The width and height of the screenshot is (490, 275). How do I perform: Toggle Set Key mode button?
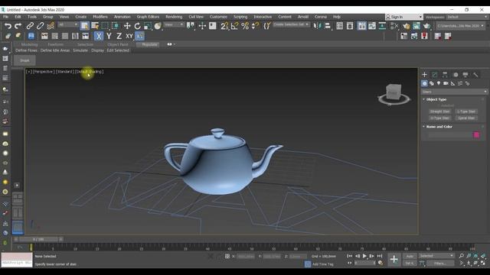pyautogui.click(x=410, y=264)
